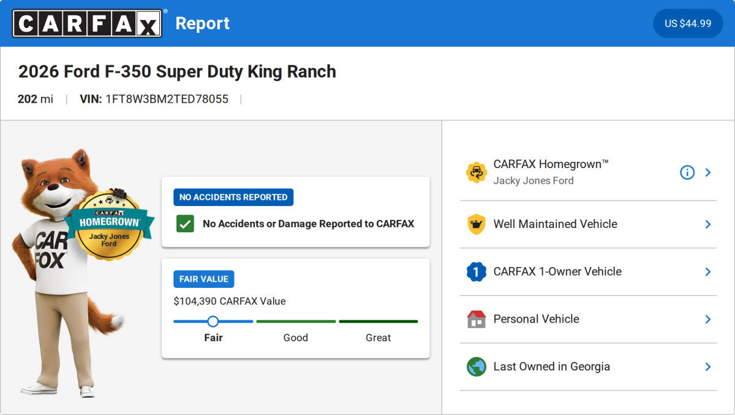Click the CARFAX logo in the header
This screenshot has width=735, height=415.
pyautogui.click(x=88, y=23)
